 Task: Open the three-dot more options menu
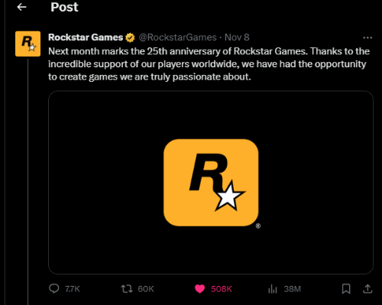pos(367,37)
